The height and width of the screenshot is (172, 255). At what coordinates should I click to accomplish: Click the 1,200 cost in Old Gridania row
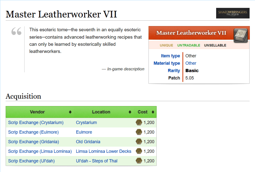149,142
